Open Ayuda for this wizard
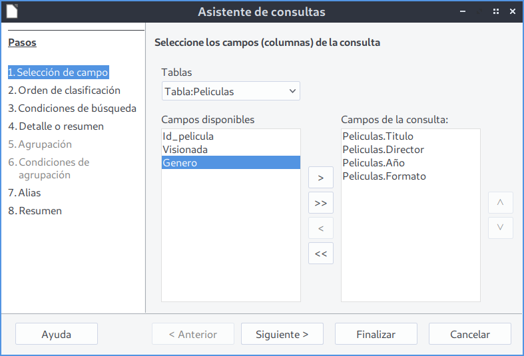524x356 pixels. click(57, 335)
